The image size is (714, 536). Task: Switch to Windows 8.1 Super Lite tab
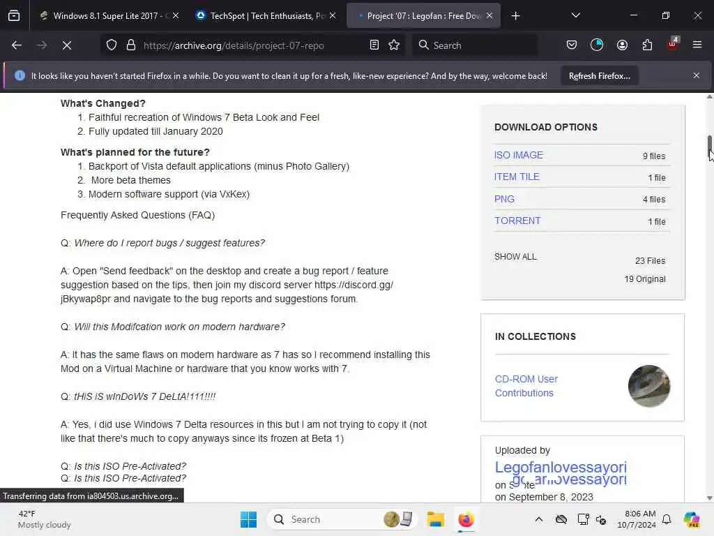(109, 16)
